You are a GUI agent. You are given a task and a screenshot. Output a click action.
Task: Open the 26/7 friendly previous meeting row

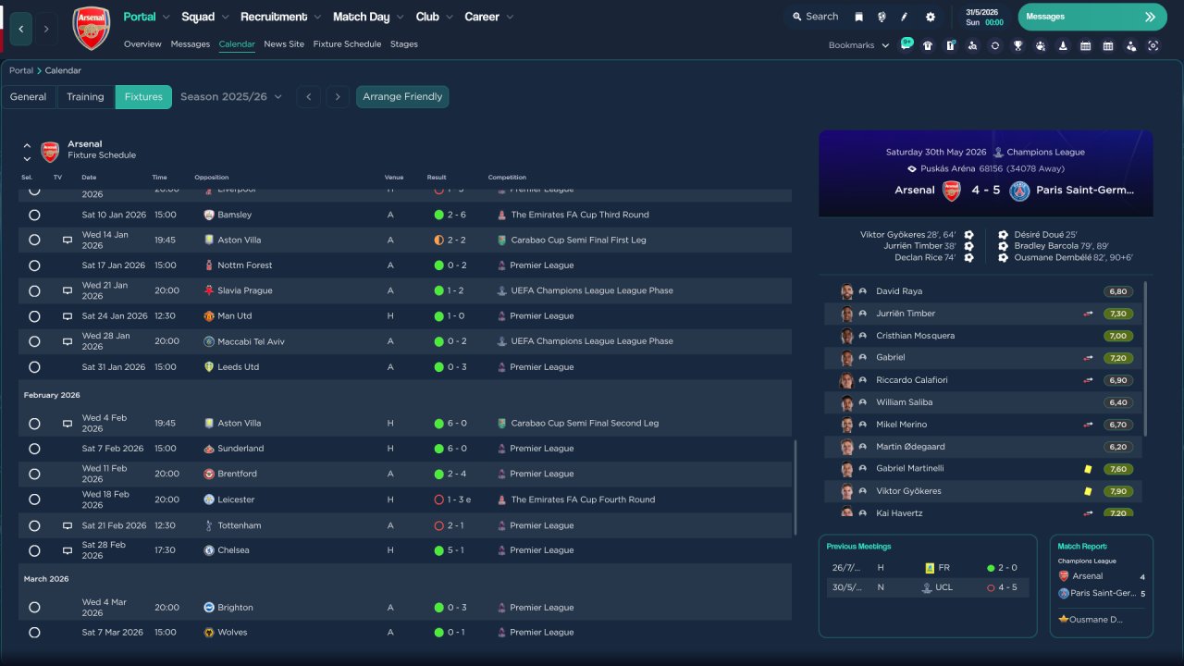928,568
